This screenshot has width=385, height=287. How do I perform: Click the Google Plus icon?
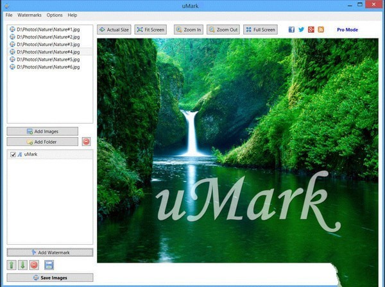311,29
